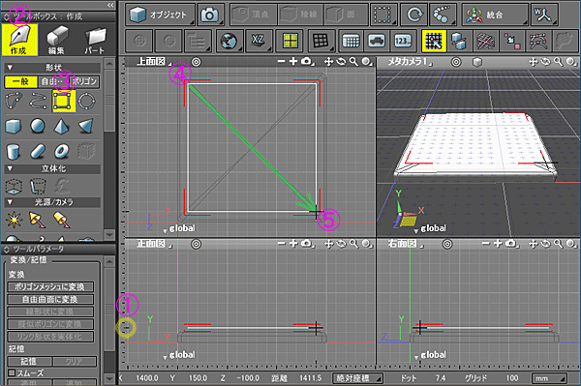Zoom in with plus in 上面図
This screenshot has height=386, width=581.
tap(293, 61)
